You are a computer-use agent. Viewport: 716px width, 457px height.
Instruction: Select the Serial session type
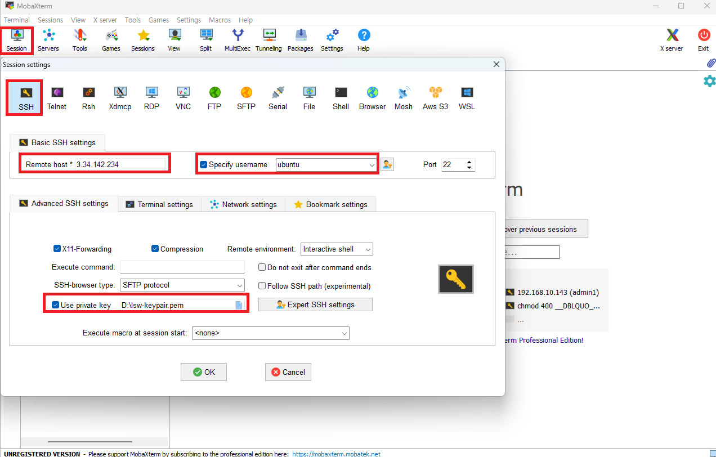pyautogui.click(x=278, y=98)
